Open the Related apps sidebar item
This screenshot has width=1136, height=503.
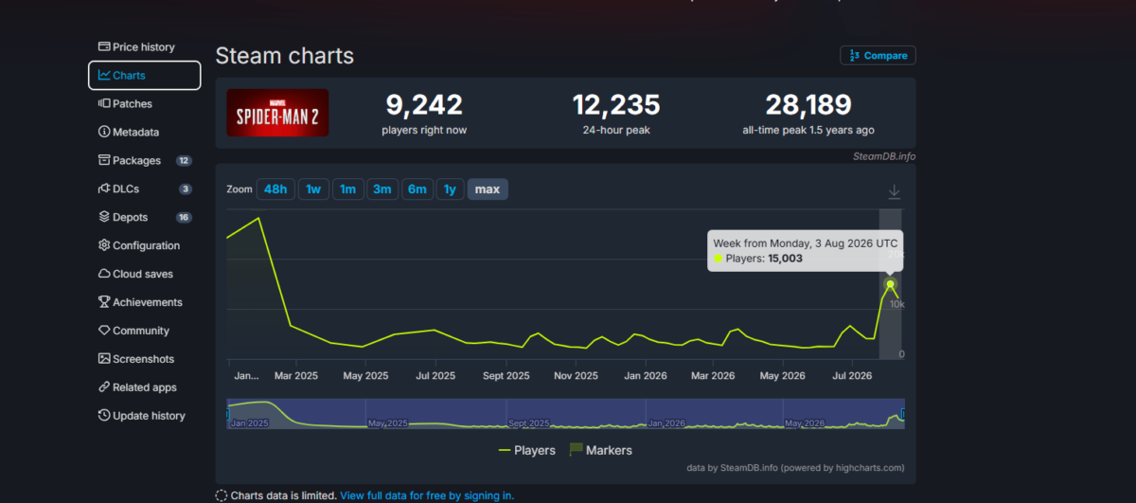pos(144,387)
